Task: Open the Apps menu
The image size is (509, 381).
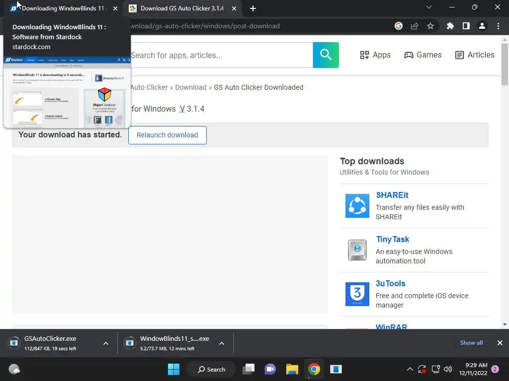Action: click(x=375, y=55)
